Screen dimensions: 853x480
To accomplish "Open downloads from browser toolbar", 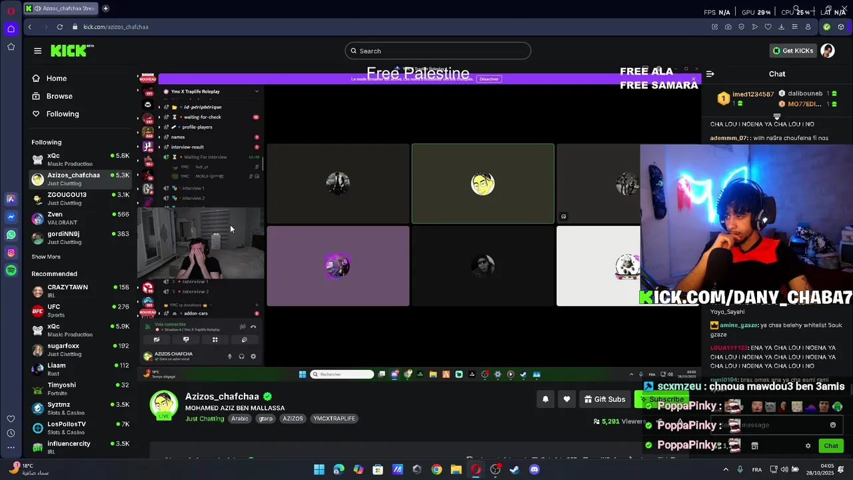I will click(781, 27).
